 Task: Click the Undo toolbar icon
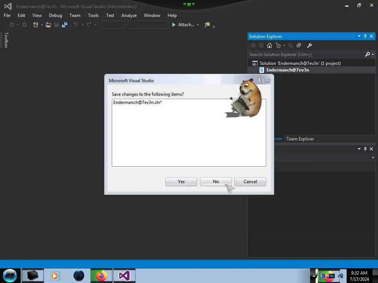76,25
